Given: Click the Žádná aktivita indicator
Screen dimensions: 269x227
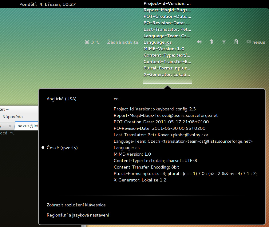Looking at the screenshot, I should point(122,42).
